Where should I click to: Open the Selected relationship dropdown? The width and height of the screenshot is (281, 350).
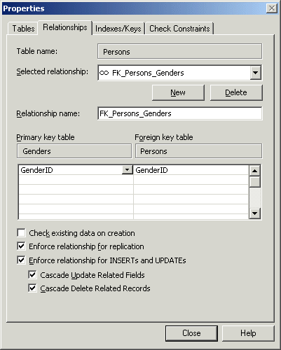[255, 73]
